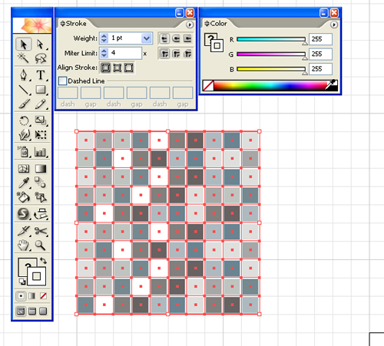
Task: Set Projecting Cap in Stroke panel
Action: 187,38
